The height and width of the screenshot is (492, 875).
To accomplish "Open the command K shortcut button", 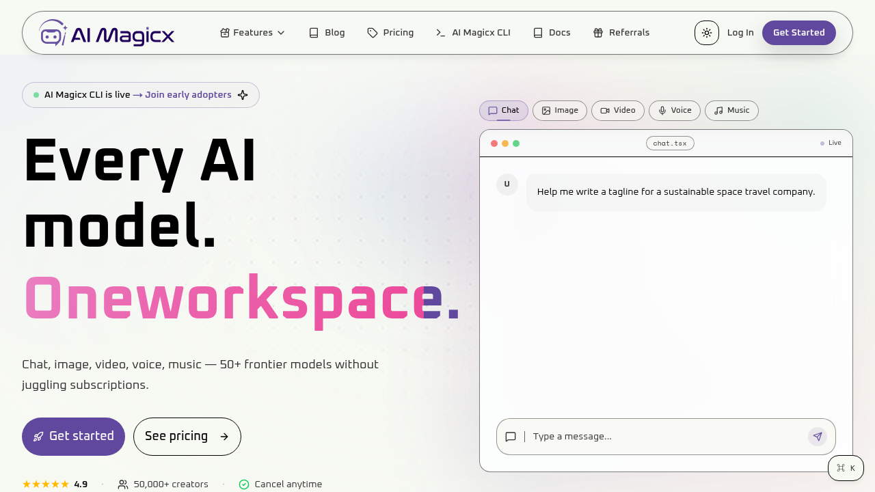I will pos(846,468).
